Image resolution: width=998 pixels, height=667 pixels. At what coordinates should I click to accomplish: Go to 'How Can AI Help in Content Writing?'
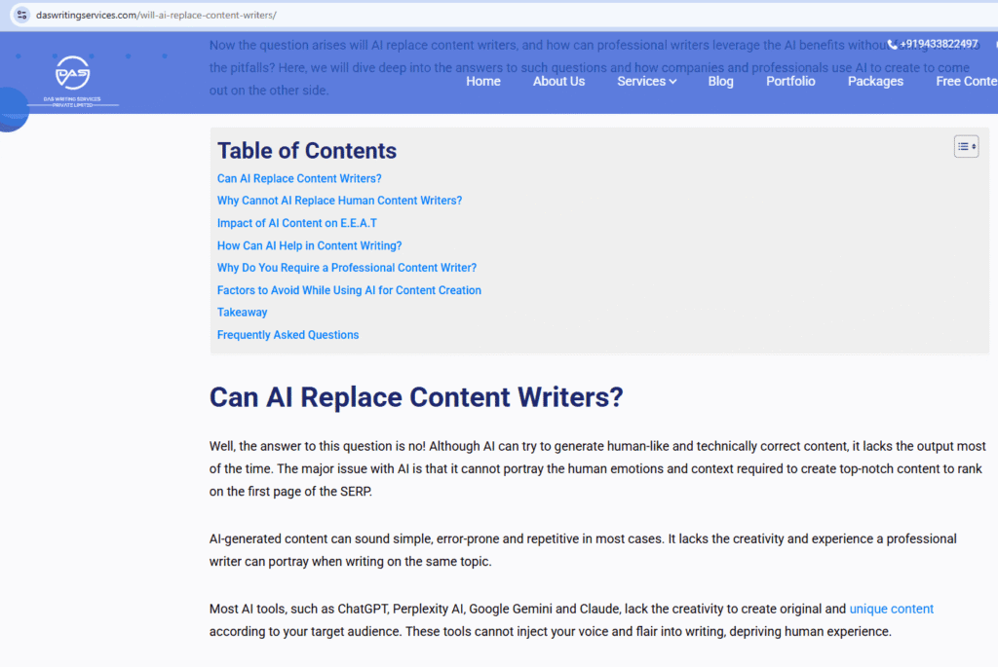pos(309,245)
